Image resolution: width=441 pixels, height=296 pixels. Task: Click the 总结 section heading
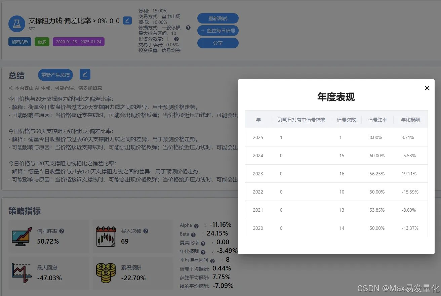click(x=16, y=76)
